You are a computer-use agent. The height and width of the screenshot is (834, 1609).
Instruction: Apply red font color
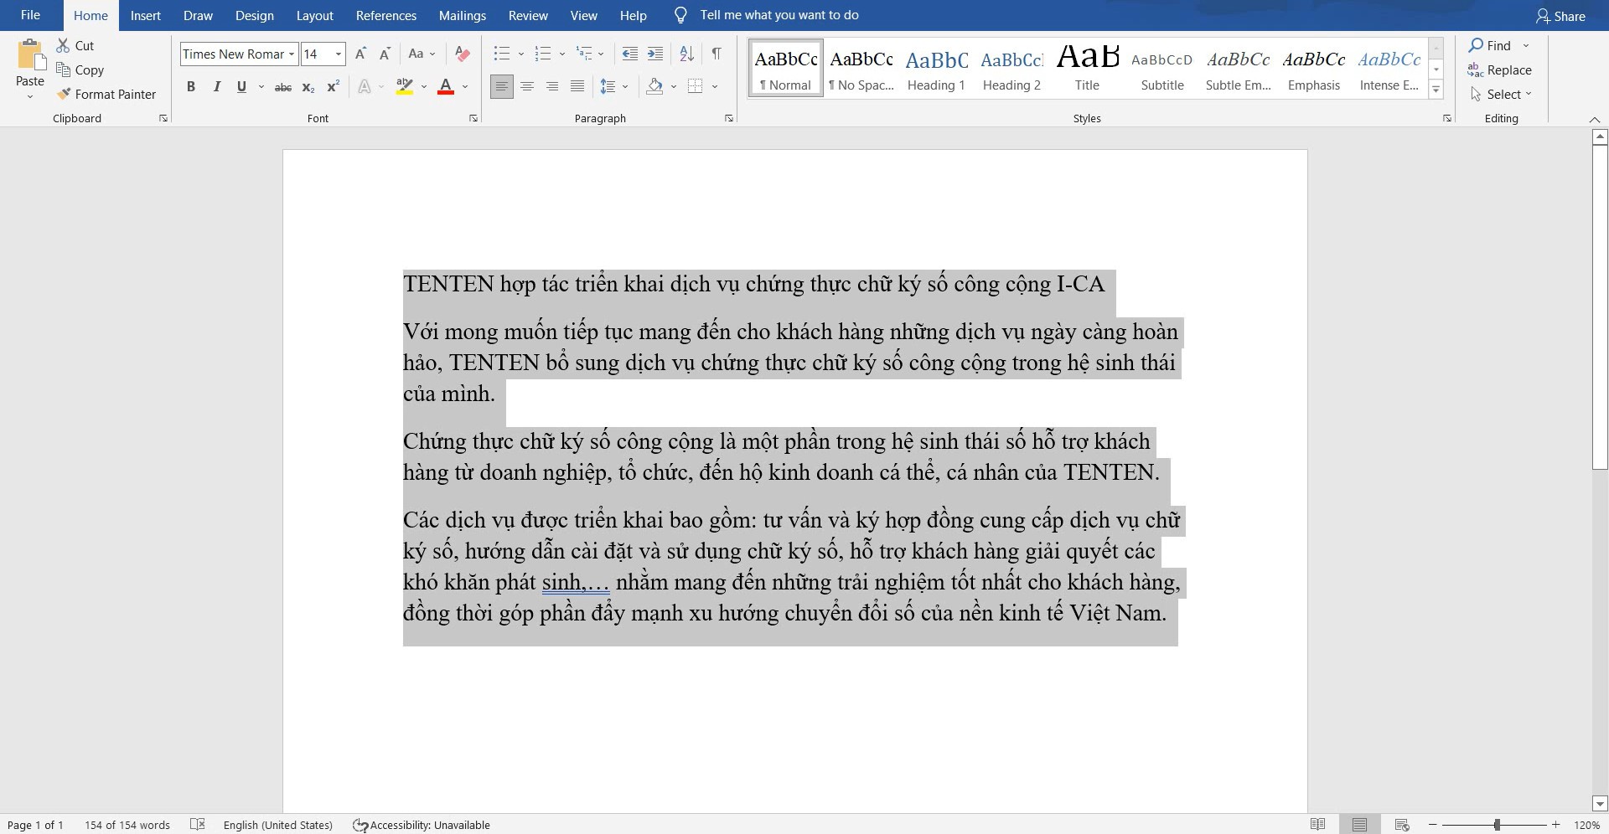[446, 87]
